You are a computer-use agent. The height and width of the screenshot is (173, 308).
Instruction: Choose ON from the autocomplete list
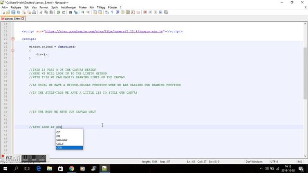[69, 136]
